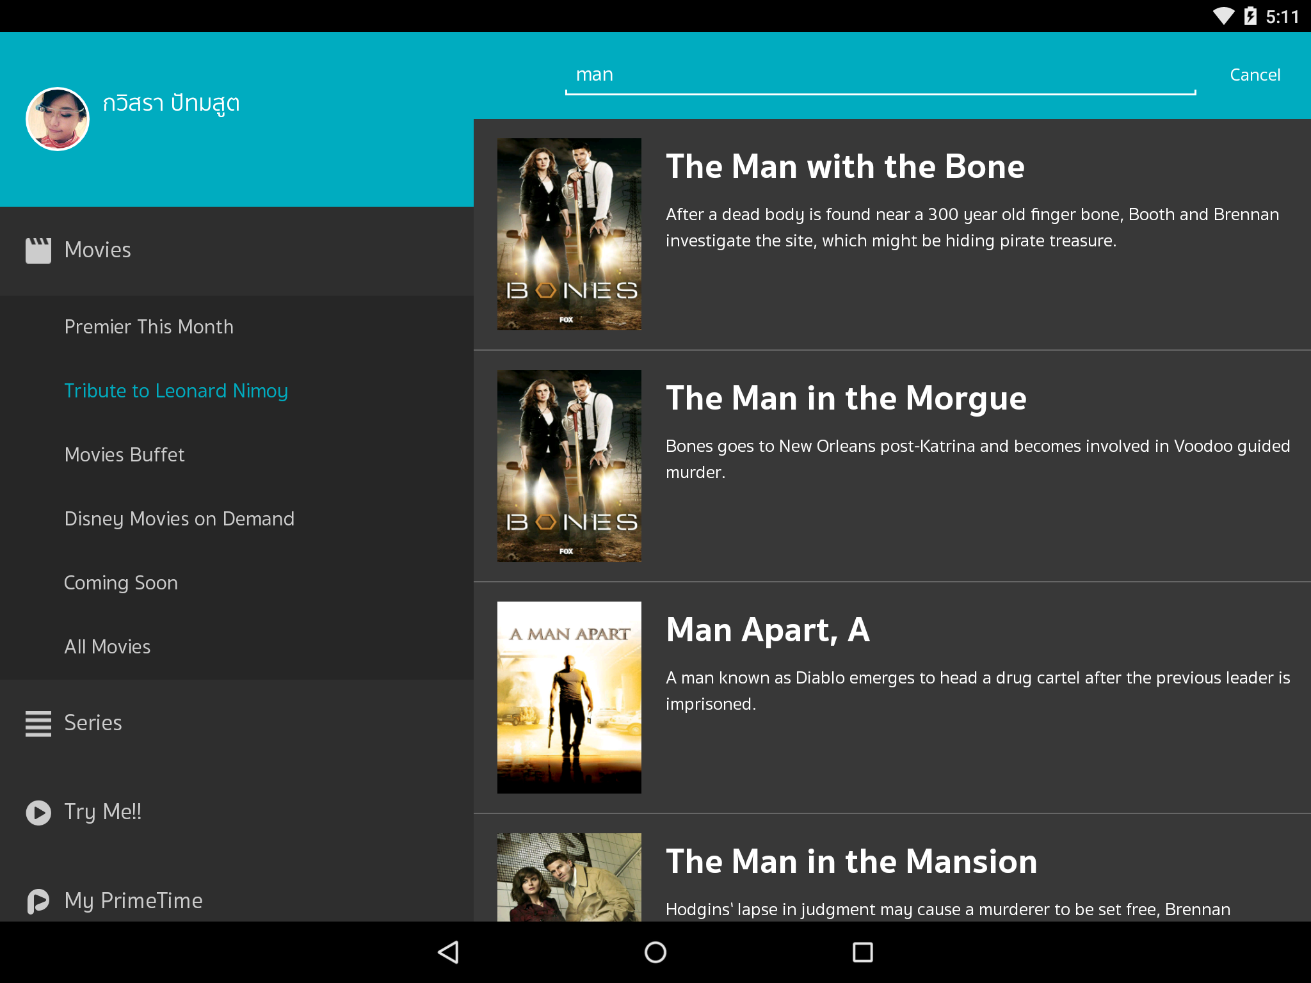Open the A Man Apart poster
The height and width of the screenshot is (983, 1311).
[569, 698]
